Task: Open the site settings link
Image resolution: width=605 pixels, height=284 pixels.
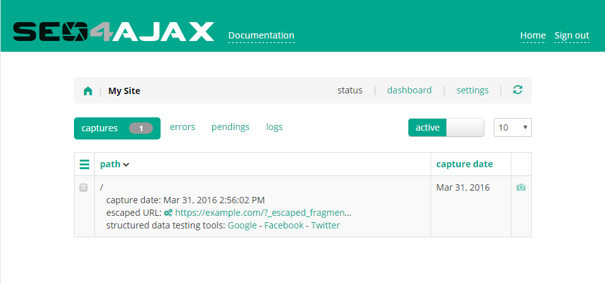Action: click(x=472, y=90)
